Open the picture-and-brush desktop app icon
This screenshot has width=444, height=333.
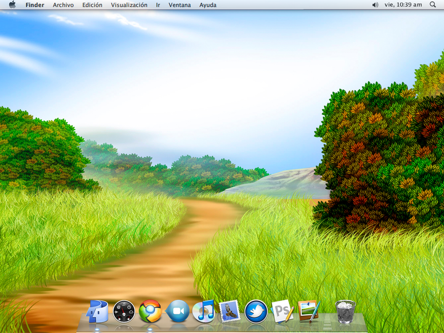point(309,311)
